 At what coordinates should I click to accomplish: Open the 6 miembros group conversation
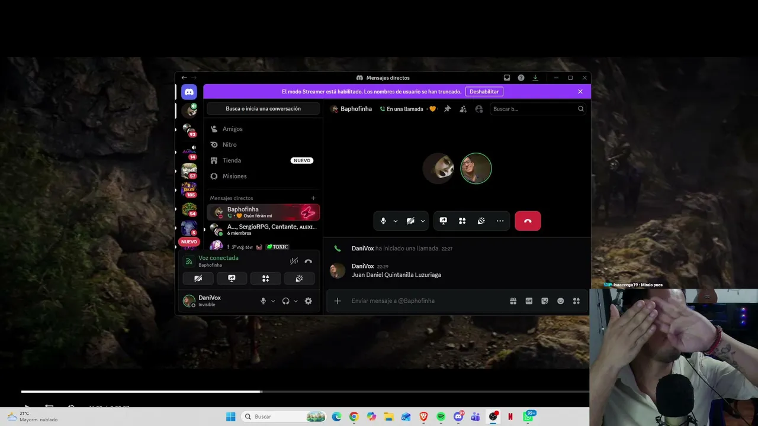coord(264,230)
